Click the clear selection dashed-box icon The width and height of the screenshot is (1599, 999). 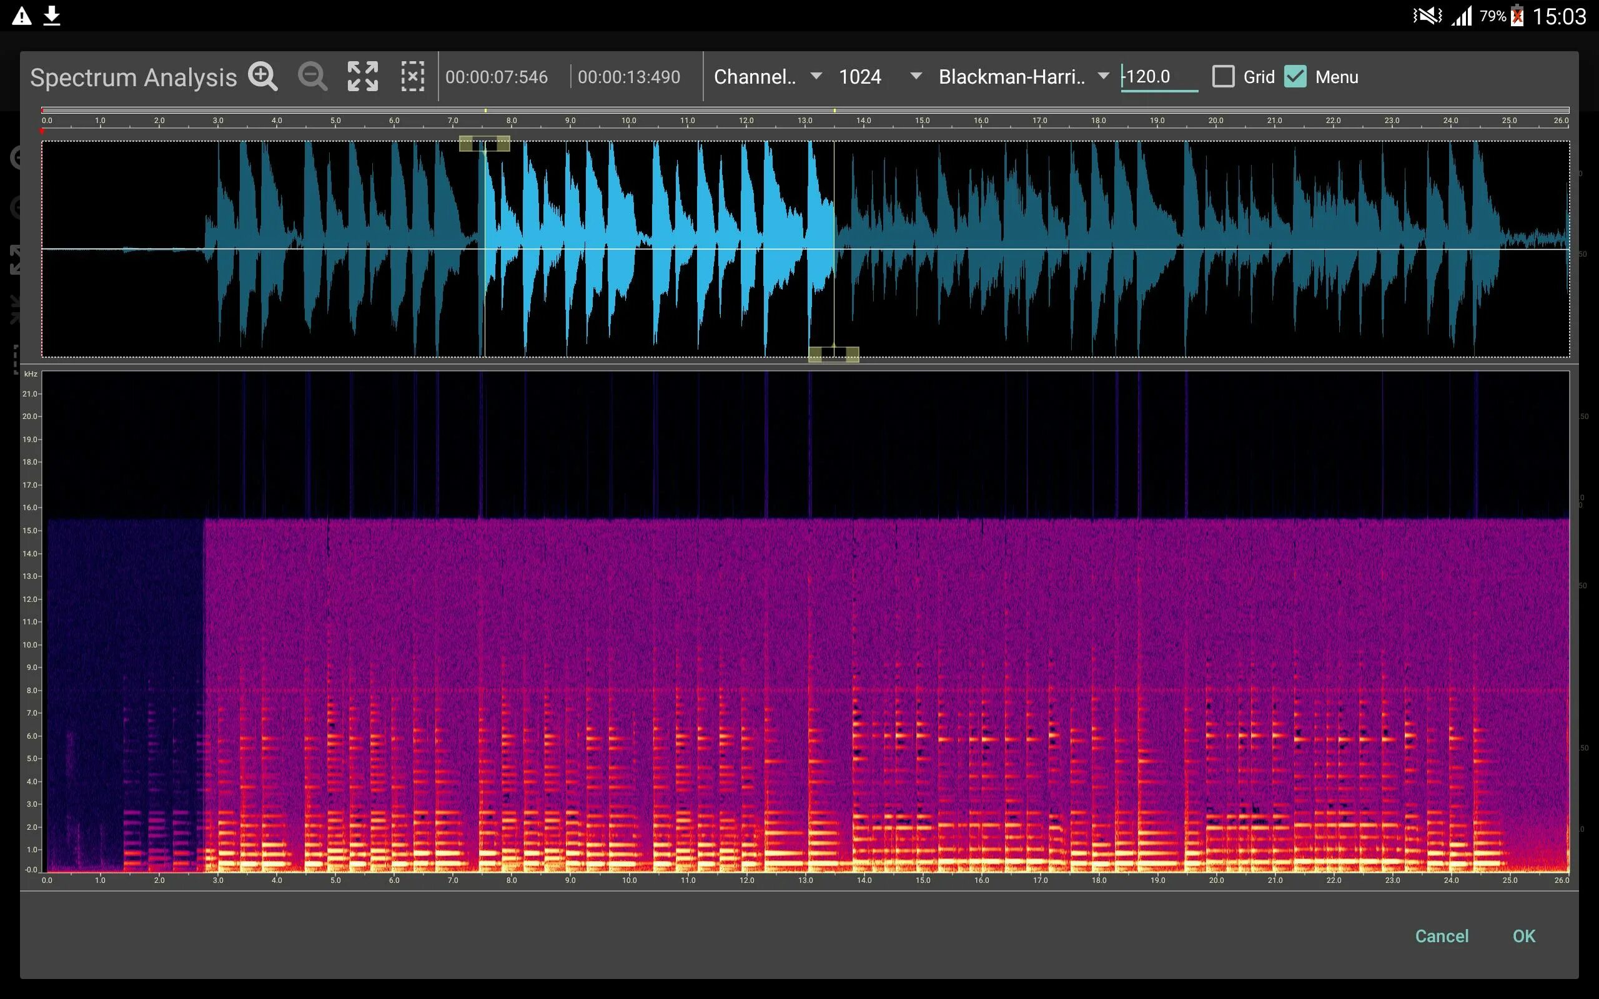click(x=412, y=77)
